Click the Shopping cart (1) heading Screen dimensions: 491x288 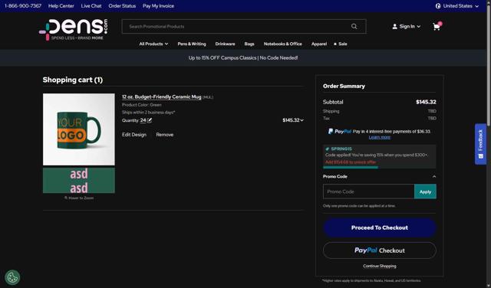click(73, 80)
